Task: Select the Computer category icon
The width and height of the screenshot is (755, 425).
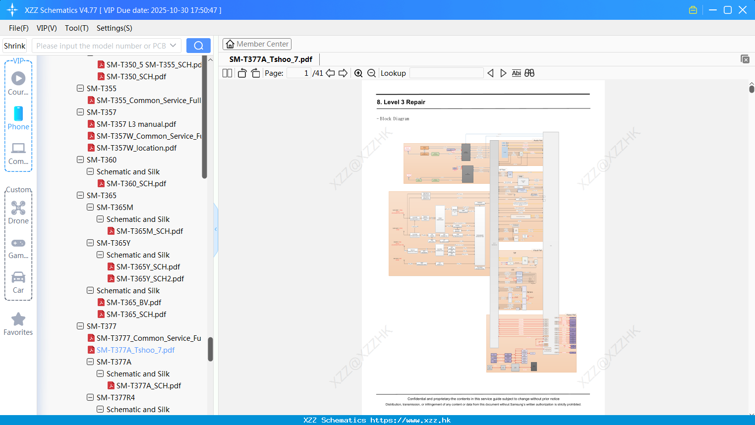Action: 18,153
